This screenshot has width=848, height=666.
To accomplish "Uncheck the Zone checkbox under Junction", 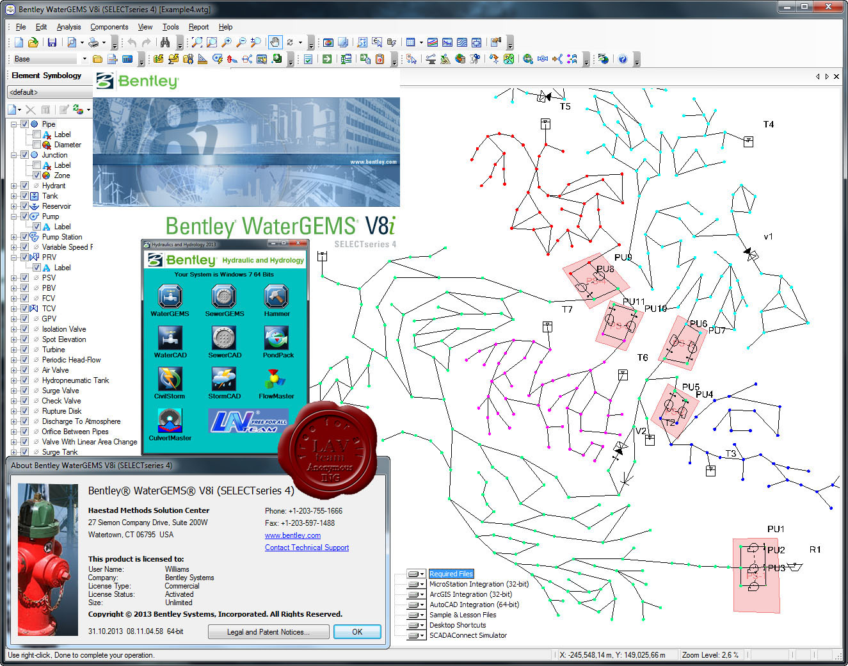I will (x=37, y=175).
